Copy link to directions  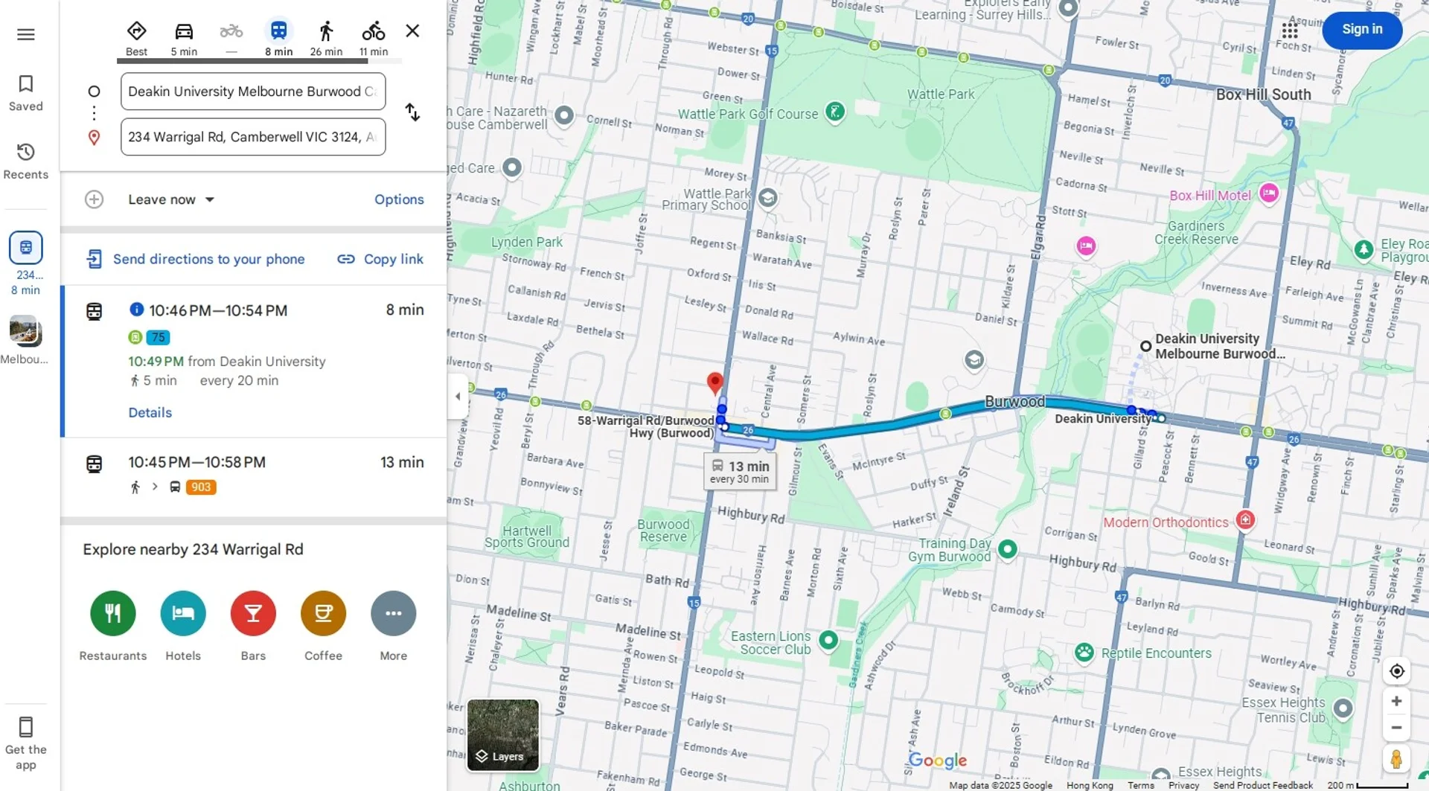[380, 259]
